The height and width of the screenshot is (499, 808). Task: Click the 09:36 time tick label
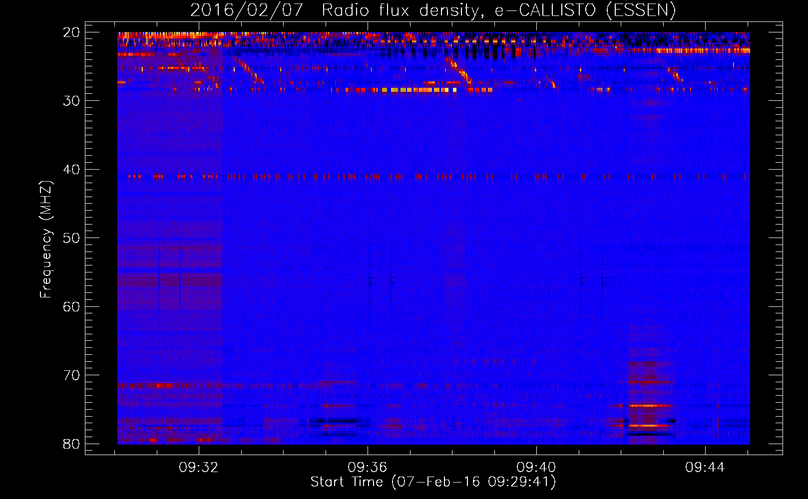coord(368,468)
